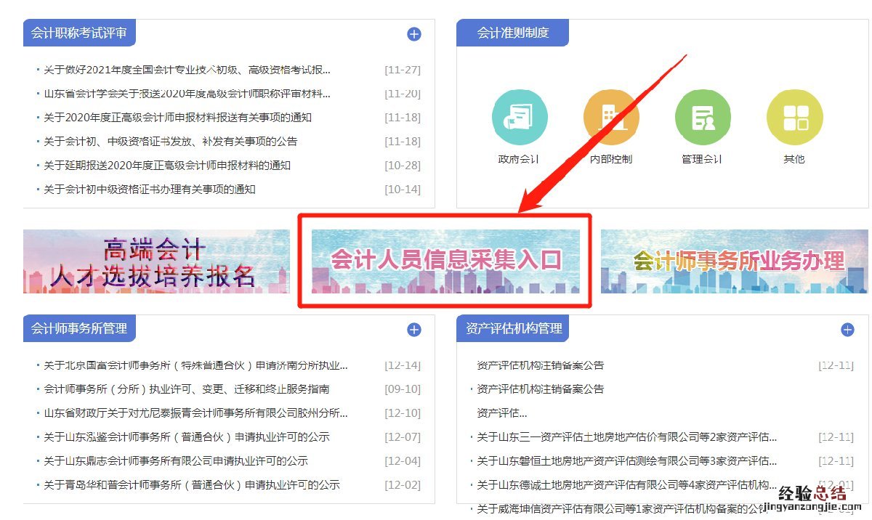The height and width of the screenshot is (520, 872).
Task: Open the truncated 资产评估... link
Action: [x=501, y=413]
